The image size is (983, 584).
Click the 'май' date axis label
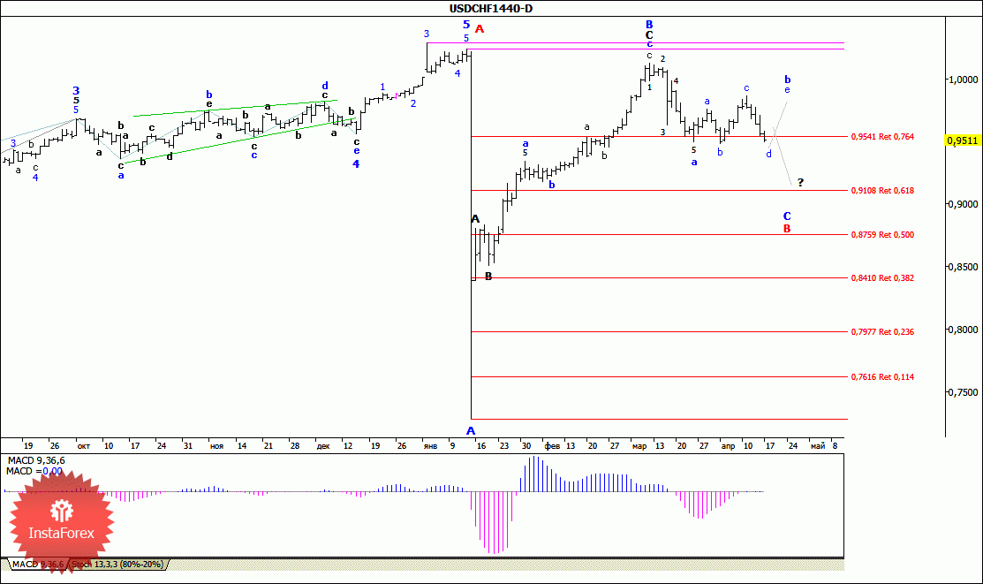point(818,446)
